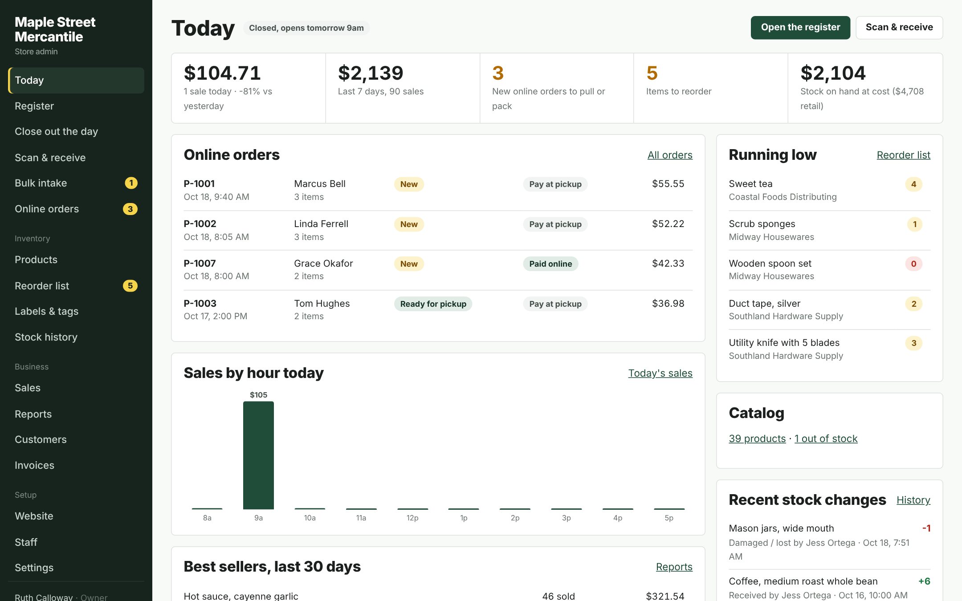Screen dimensions: 962x601
Task: Click the $2,139 last 7 days card
Action: [x=403, y=88]
